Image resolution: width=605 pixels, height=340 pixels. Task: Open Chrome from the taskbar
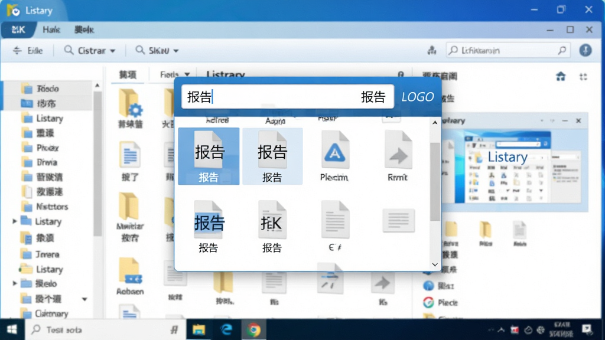tap(253, 330)
